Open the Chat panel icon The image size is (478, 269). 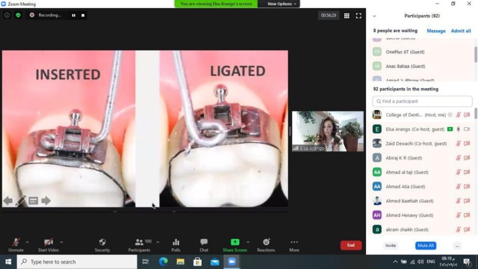[x=204, y=242]
